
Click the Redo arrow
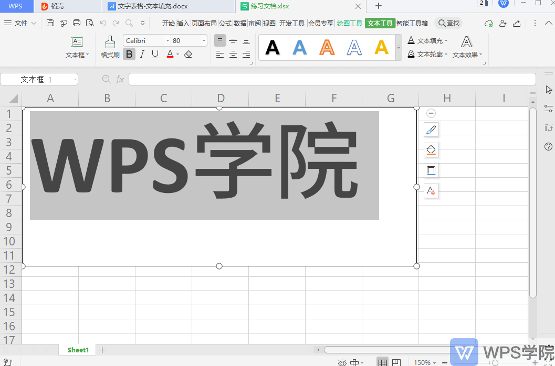click(x=116, y=23)
